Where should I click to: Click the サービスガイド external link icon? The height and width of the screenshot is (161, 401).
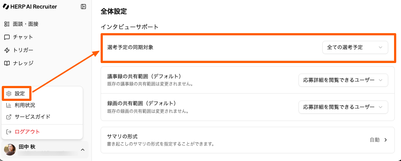(x=9, y=117)
